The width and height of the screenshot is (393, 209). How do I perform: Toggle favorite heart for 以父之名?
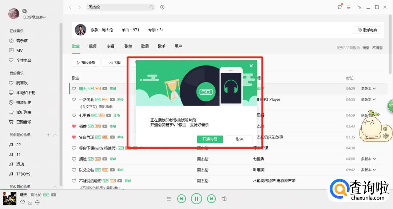tap(74, 170)
